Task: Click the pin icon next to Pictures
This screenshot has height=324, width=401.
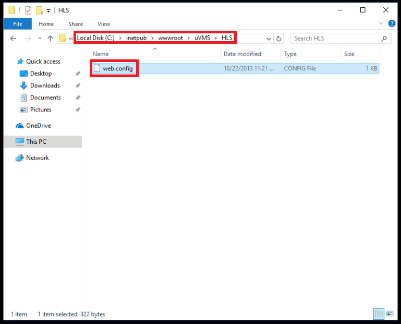Action: pyautogui.click(x=78, y=109)
